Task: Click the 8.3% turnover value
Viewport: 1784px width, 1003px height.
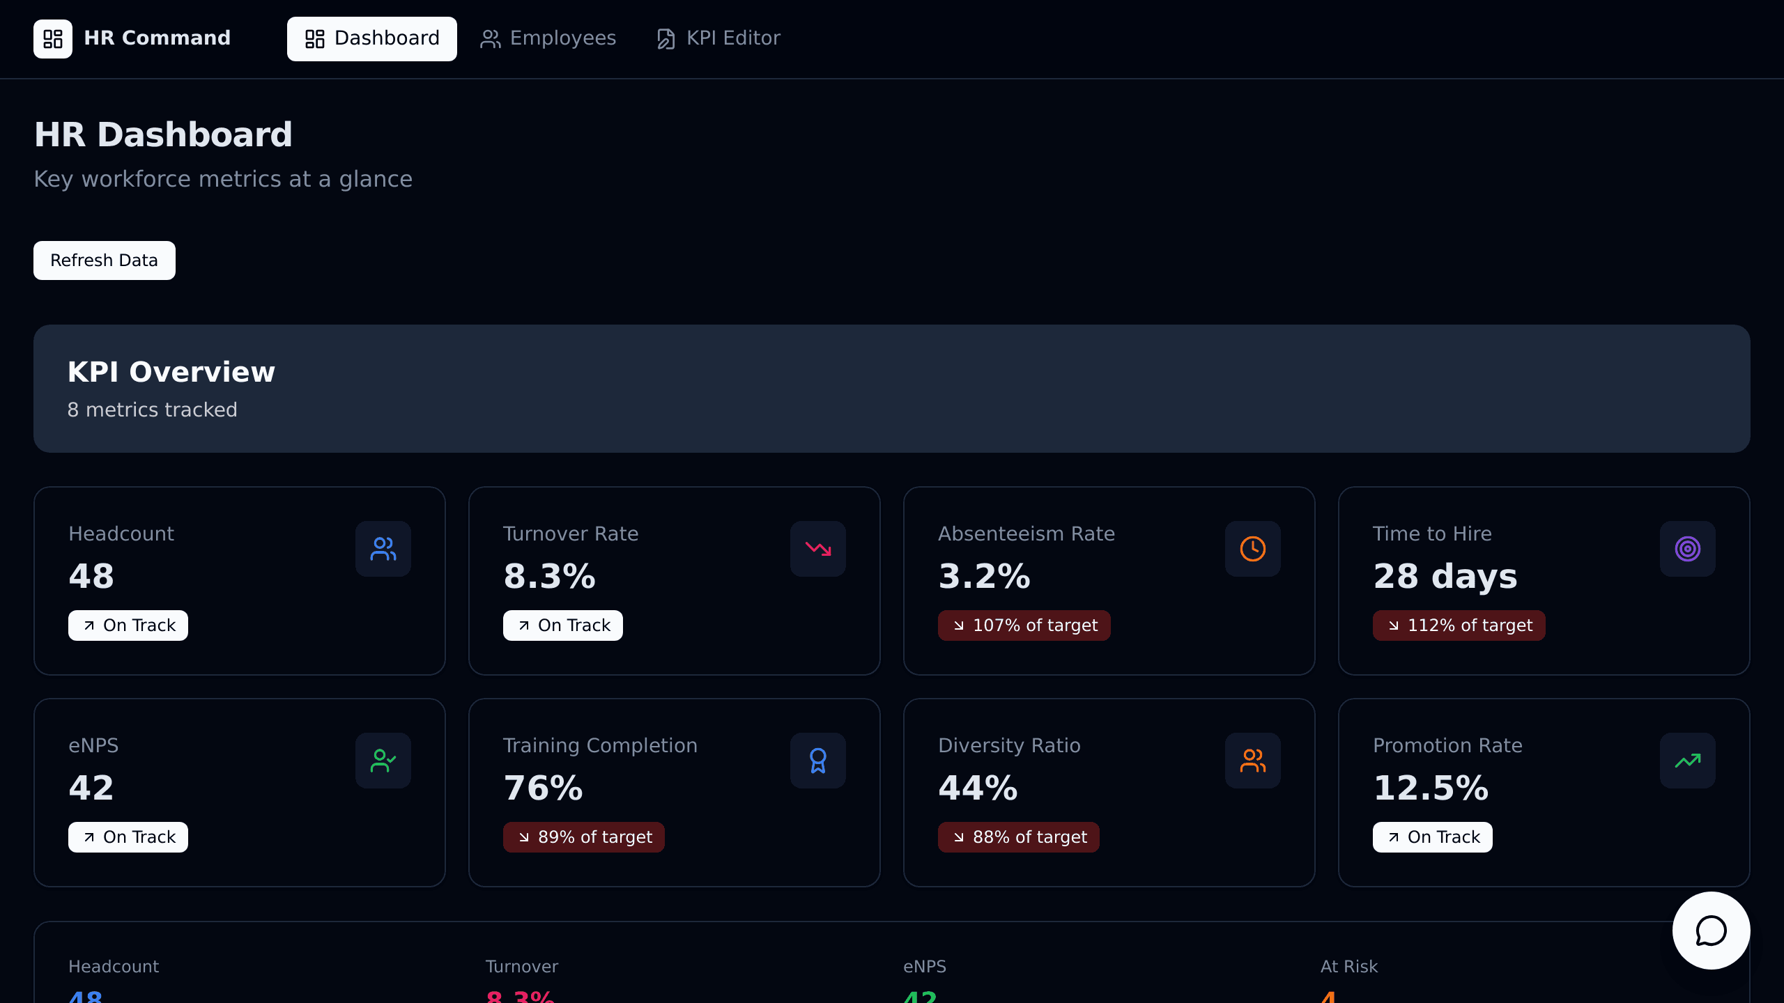Action: pos(550,577)
